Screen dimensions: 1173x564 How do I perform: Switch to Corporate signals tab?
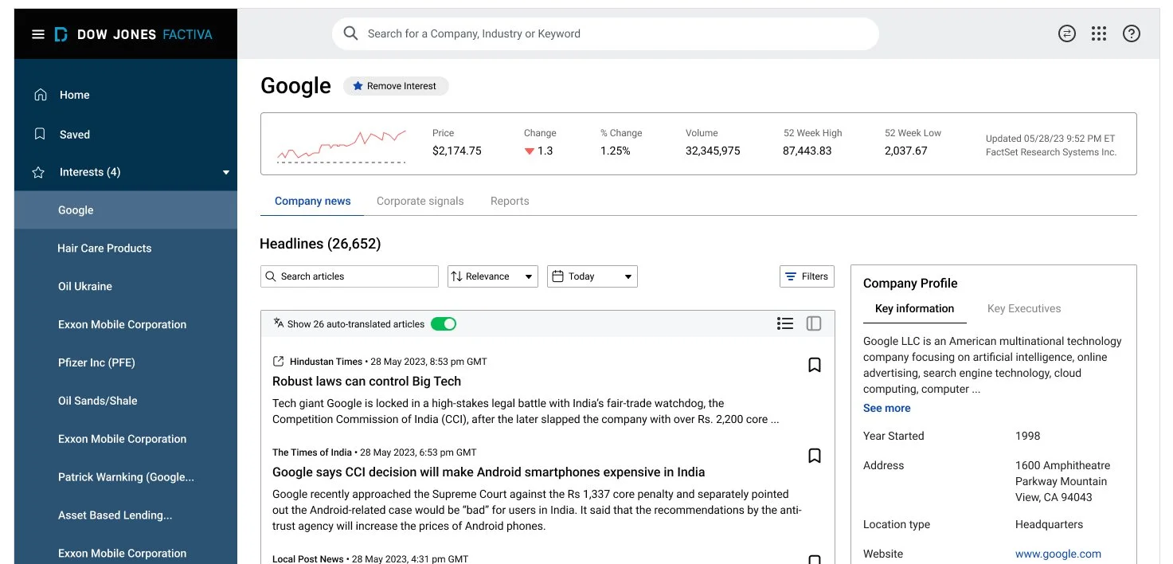coord(420,201)
